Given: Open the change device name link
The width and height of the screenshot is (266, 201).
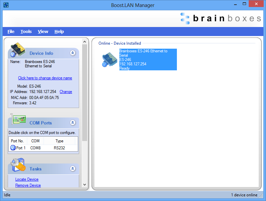Looking at the screenshot, I should [x=45, y=78].
